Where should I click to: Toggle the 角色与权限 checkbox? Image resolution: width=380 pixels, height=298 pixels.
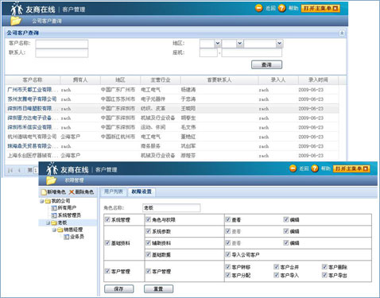[149, 219]
